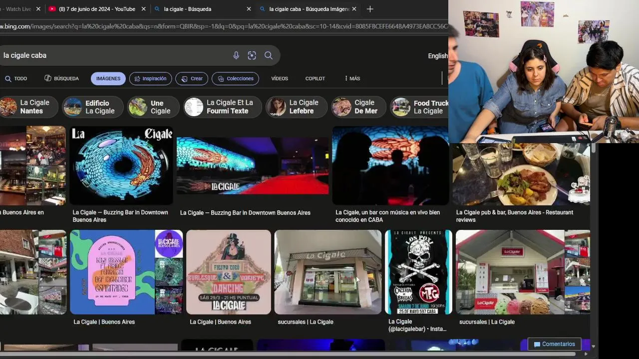This screenshot has width=639, height=359.
Task: Close the YouTube 7 de junio tab
Action: 144,9
